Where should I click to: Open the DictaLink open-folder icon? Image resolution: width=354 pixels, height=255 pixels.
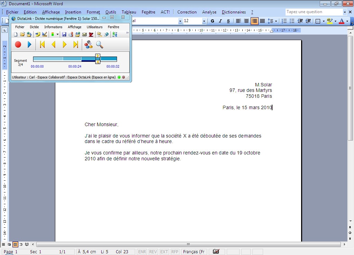[22, 35]
